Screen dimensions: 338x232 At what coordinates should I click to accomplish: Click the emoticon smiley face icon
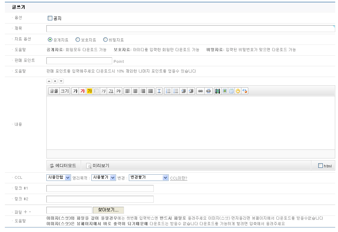(x=238, y=91)
